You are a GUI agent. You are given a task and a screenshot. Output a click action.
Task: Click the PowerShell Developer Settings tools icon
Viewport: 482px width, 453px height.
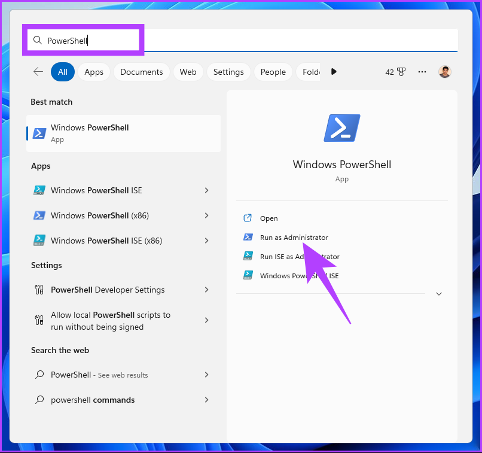tap(39, 290)
